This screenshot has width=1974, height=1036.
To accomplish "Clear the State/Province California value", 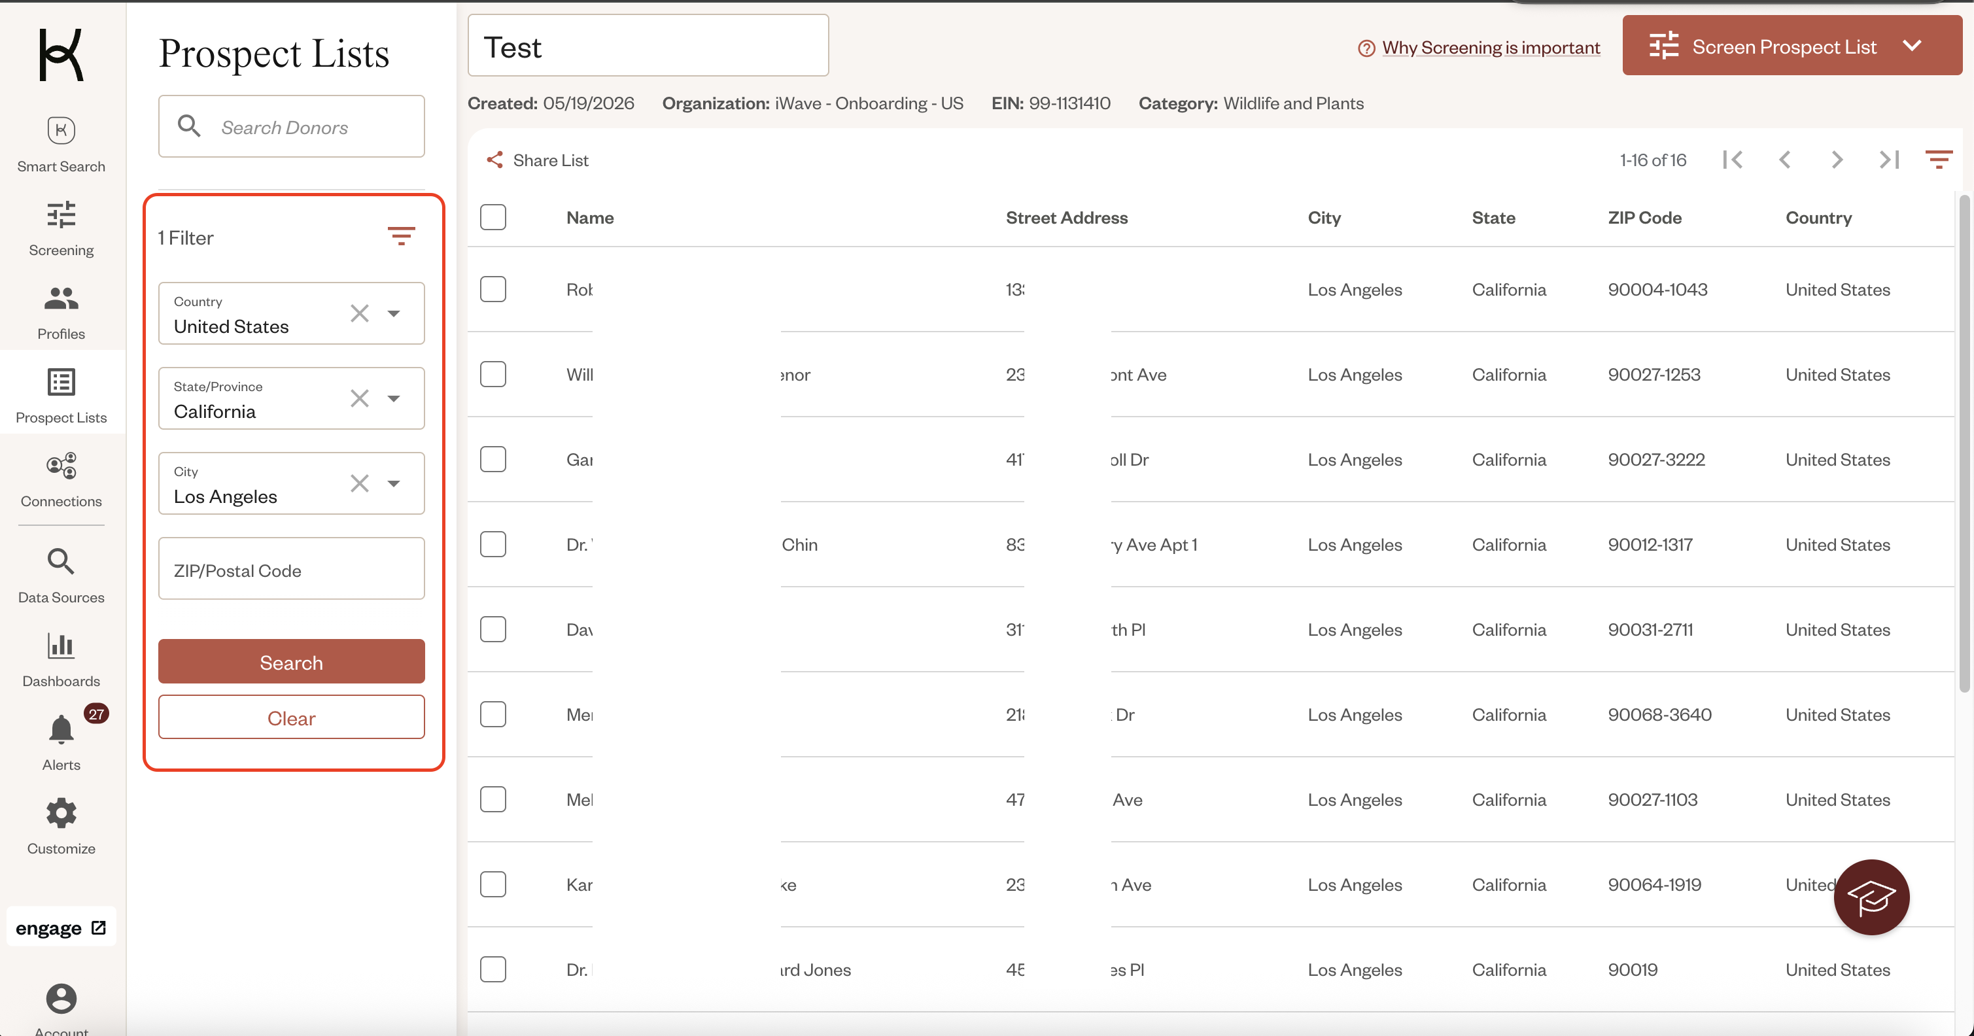I will (359, 398).
